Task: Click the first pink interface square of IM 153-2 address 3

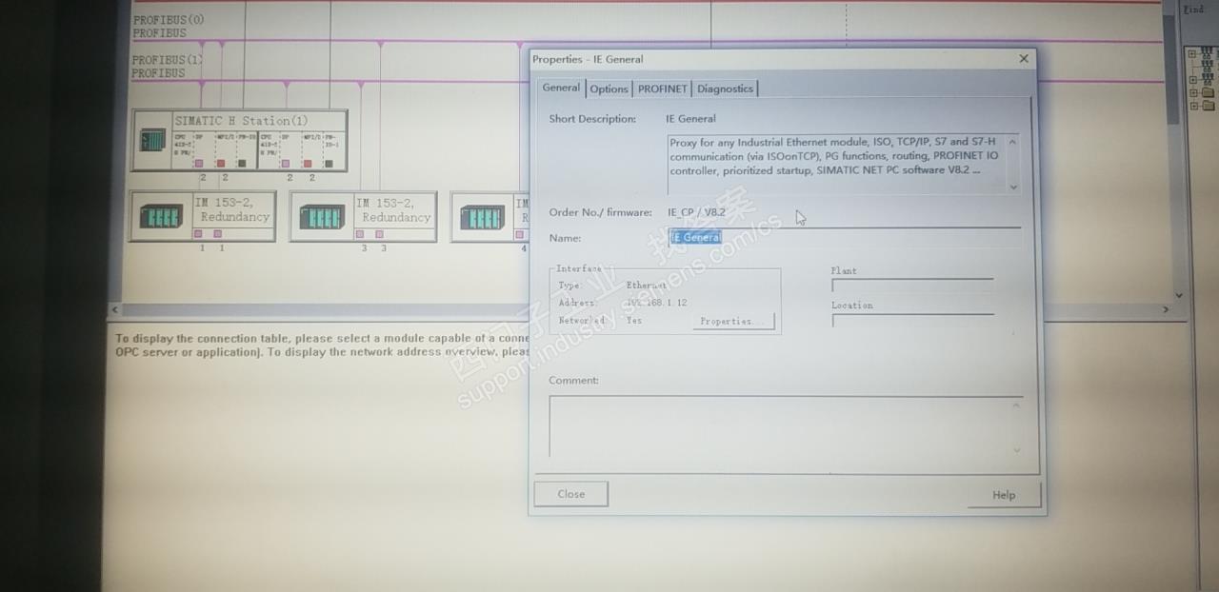Action: [360, 234]
